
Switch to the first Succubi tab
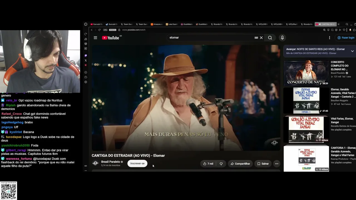click(x=97, y=24)
